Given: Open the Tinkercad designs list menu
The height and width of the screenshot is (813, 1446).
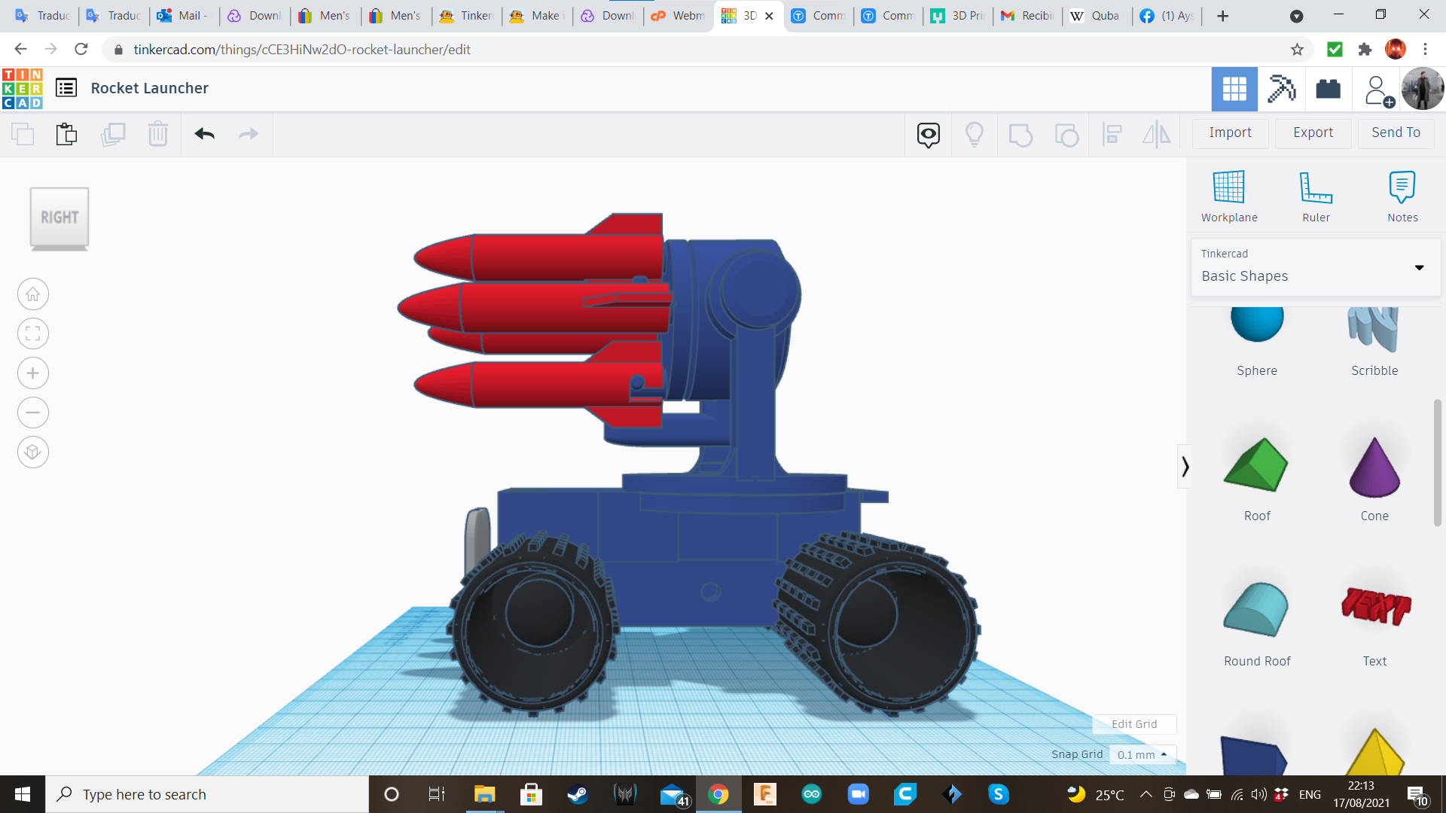Looking at the screenshot, I should point(67,87).
